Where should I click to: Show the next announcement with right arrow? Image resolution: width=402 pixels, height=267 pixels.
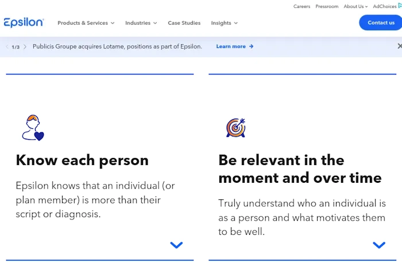[x=25, y=46]
